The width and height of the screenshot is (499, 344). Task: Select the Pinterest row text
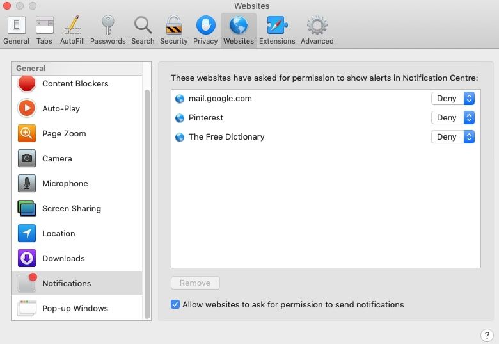(206, 117)
